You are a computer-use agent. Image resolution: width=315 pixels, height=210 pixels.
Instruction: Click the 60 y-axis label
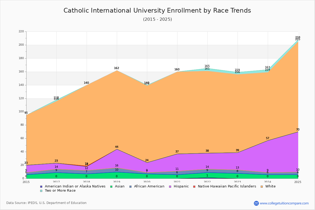pyautogui.click(x=22, y=138)
